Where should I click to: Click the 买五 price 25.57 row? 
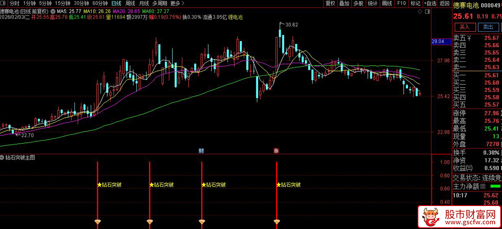coord(477,104)
